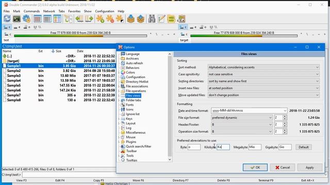Click the invert selection asterisk icon

point(120,19)
